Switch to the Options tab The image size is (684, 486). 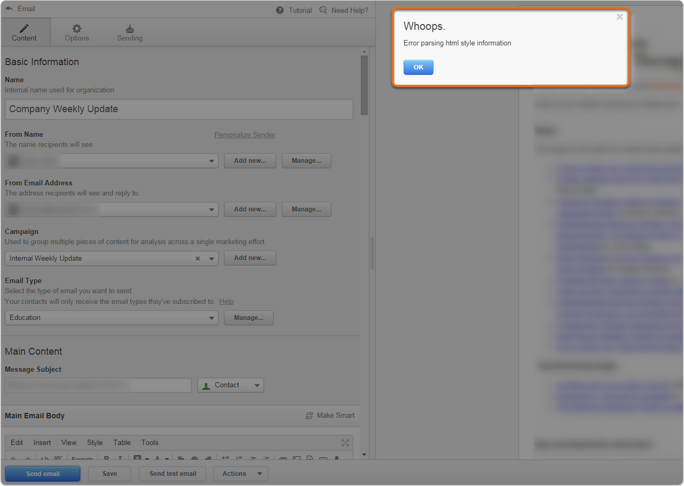(x=77, y=32)
